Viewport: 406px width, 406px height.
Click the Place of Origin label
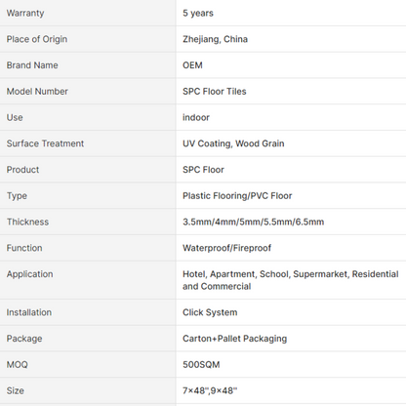(37, 39)
